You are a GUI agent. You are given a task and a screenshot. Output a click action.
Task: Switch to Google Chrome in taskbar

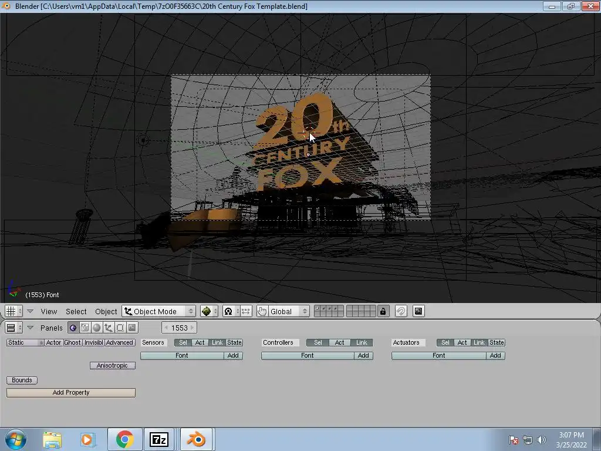[124, 439]
